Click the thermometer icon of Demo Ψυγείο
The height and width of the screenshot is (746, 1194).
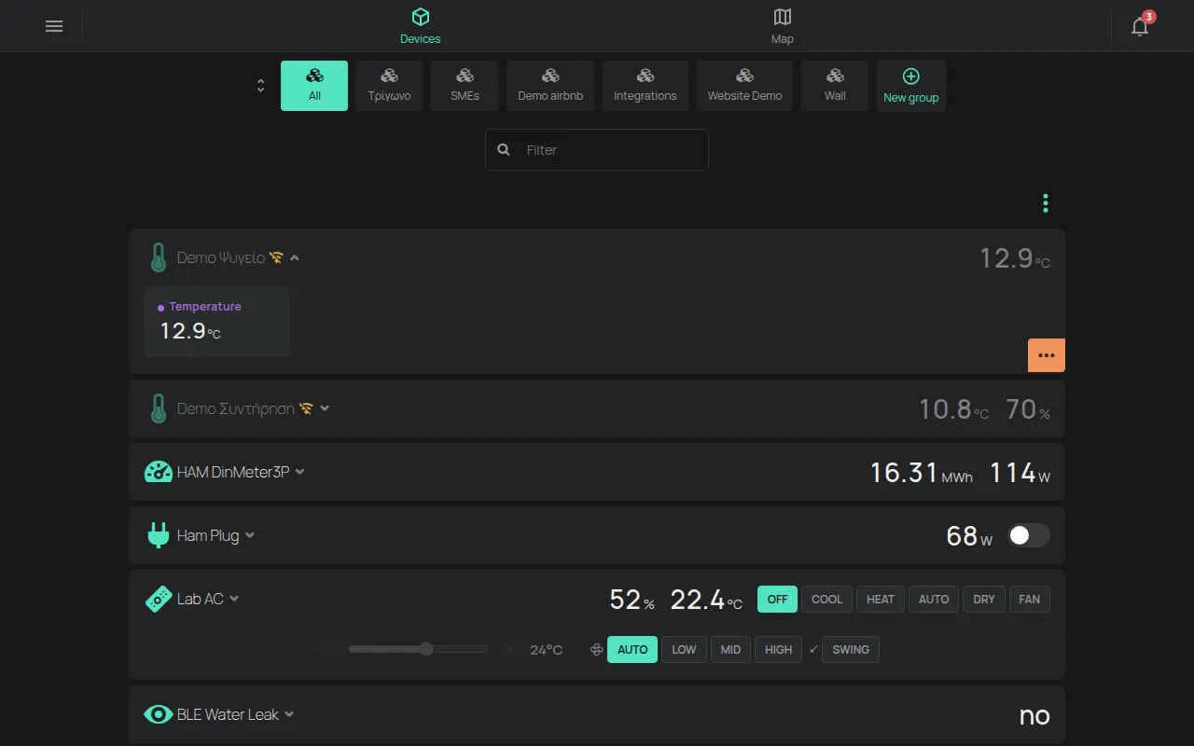pos(159,258)
